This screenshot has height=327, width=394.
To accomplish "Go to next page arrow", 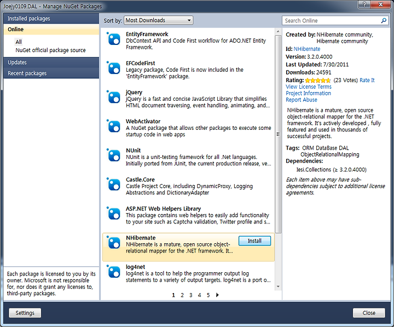I will (217, 295).
